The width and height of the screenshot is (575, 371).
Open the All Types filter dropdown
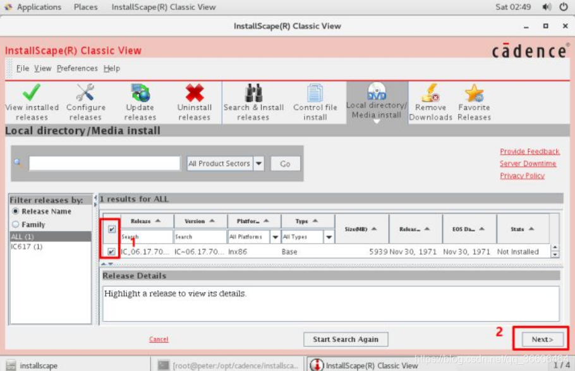coord(329,237)
